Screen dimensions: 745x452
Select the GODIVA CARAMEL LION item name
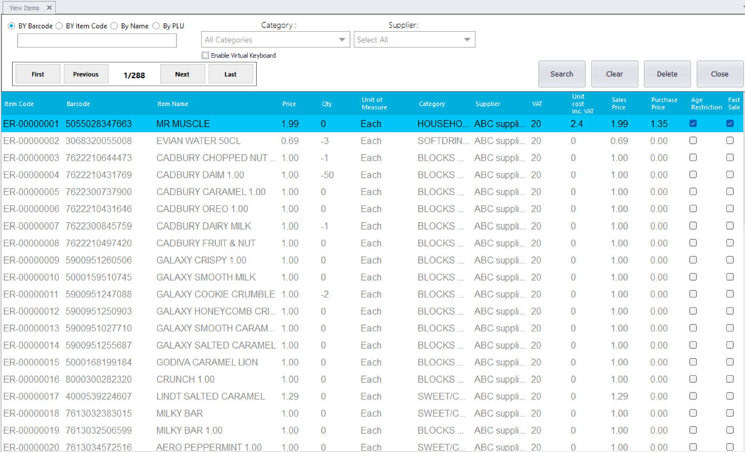click(x=207, y=363)
